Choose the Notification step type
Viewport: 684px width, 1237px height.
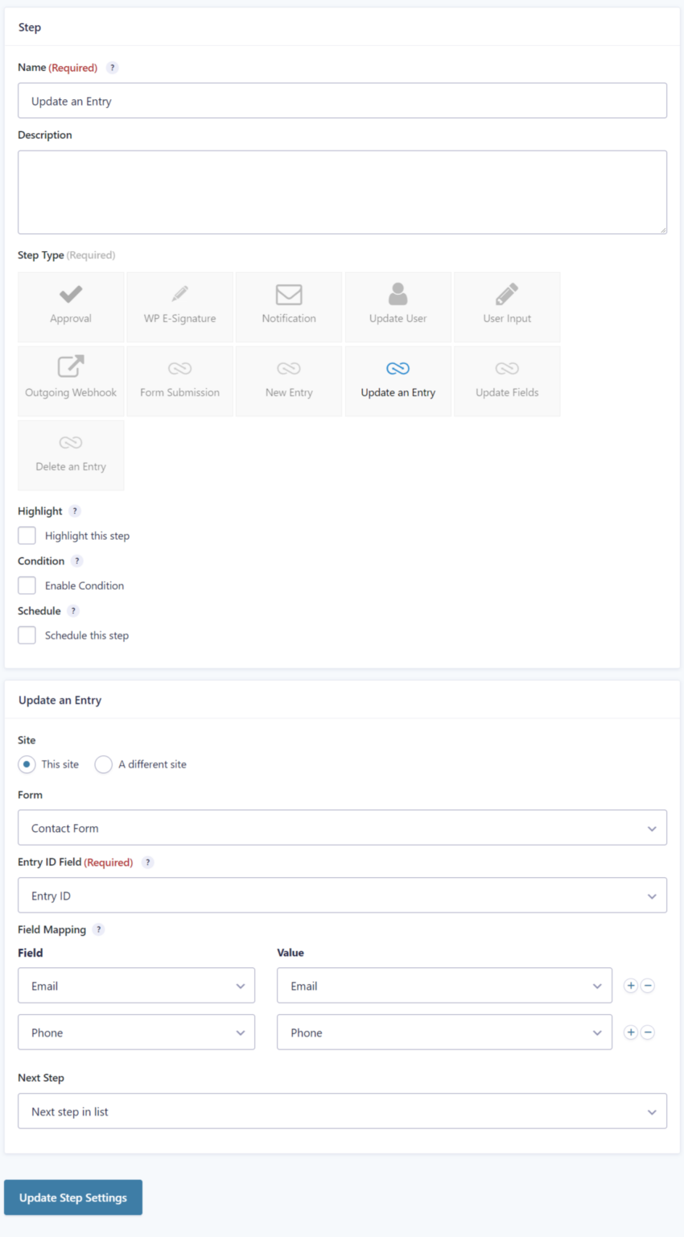(288, 306)
